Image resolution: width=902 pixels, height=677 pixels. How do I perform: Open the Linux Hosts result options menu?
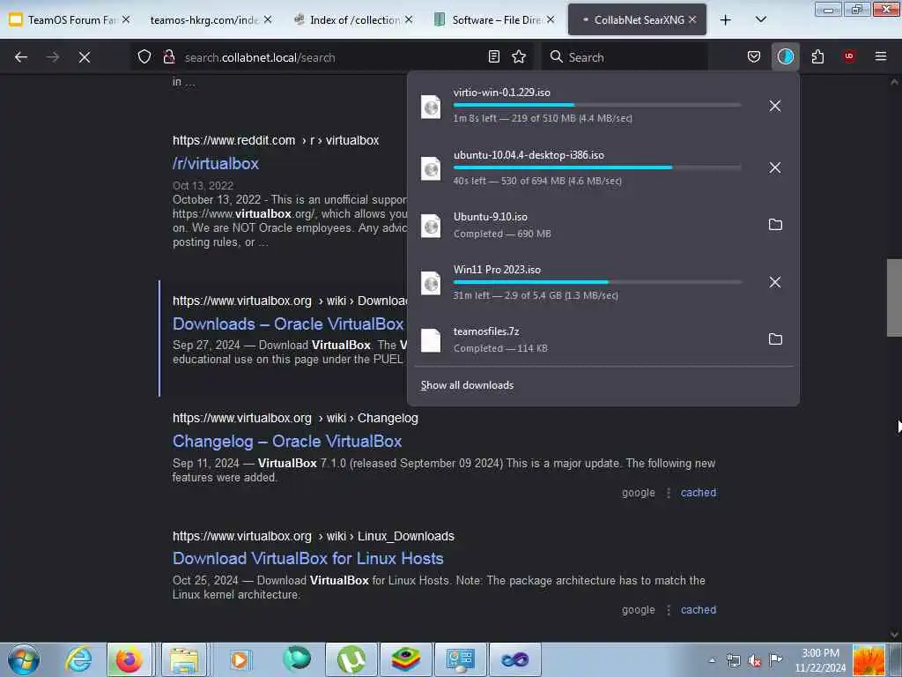pyautogui.click(x=669, y=610)
